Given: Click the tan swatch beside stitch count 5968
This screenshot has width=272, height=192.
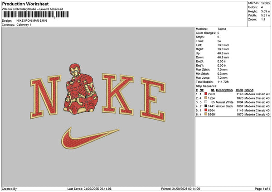Looking at the screenshot, I should (206, 114).
